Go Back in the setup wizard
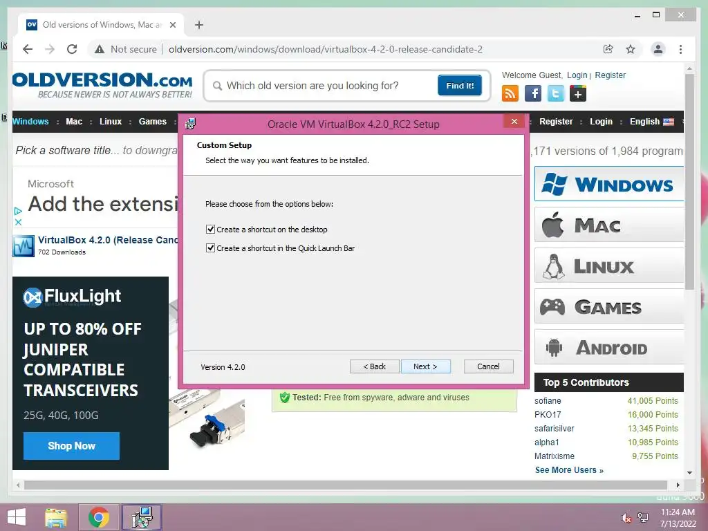 pyautogui.click(x=374, y=366)
